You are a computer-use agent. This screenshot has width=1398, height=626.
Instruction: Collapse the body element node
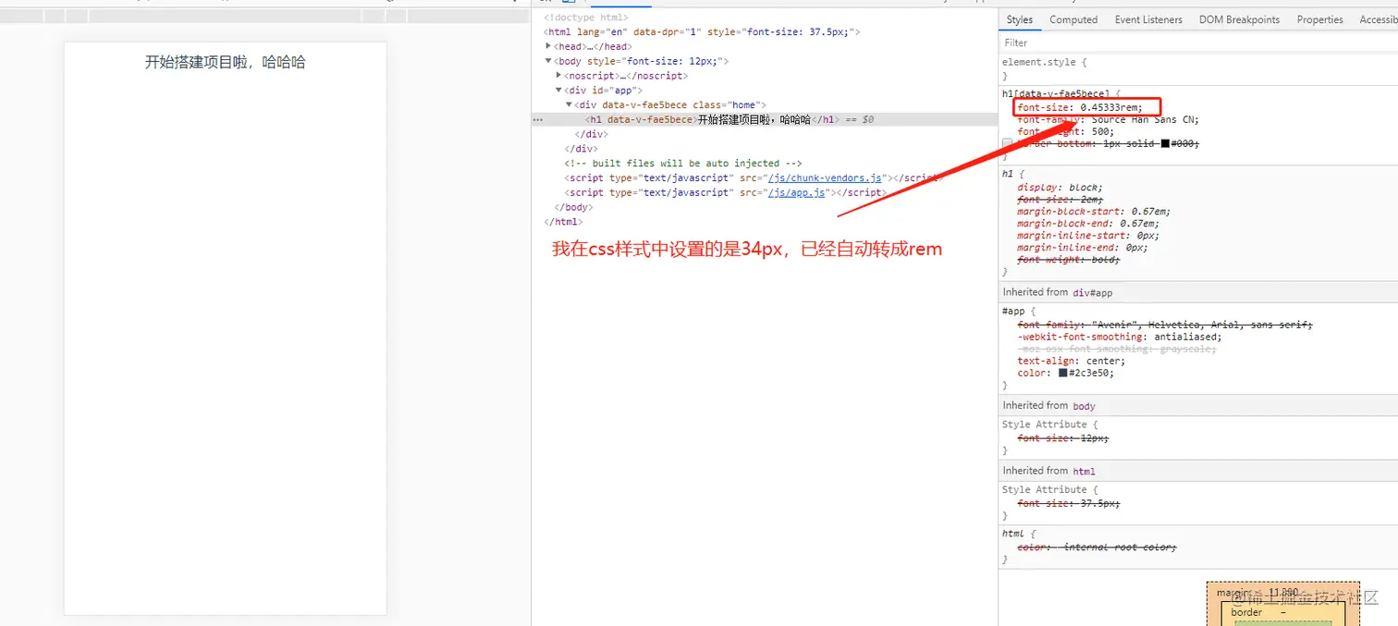pos(549,61)
